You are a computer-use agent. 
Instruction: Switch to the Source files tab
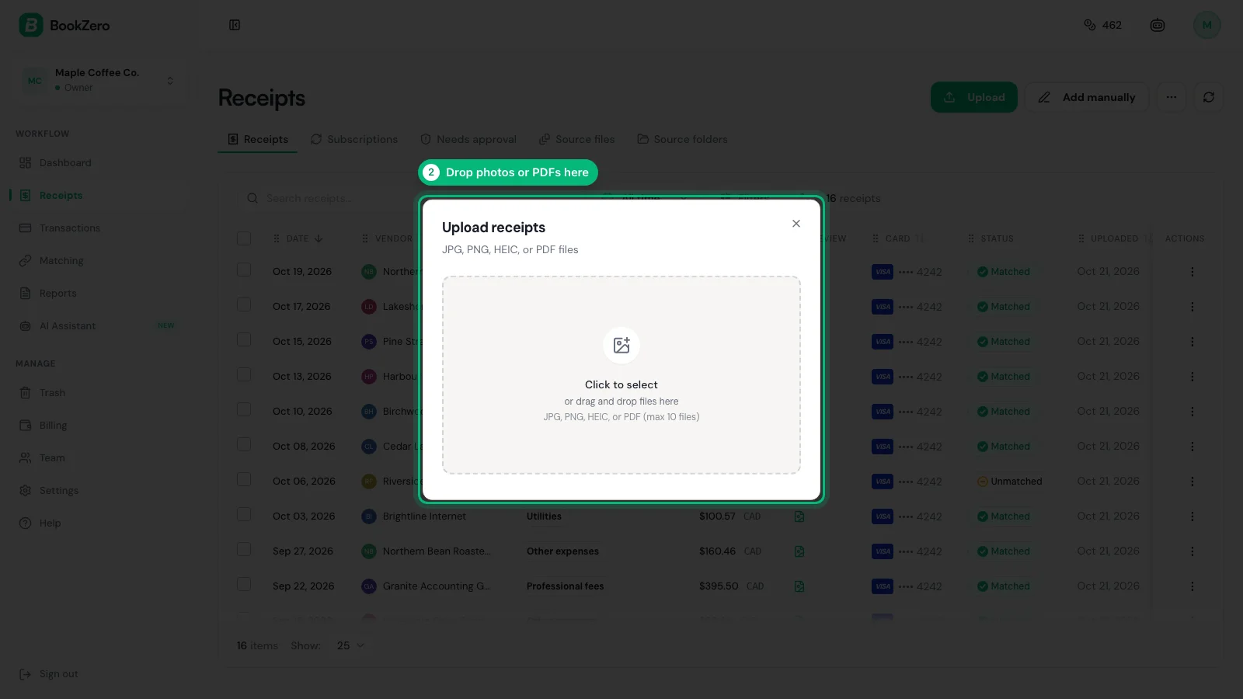pos(577,139)
